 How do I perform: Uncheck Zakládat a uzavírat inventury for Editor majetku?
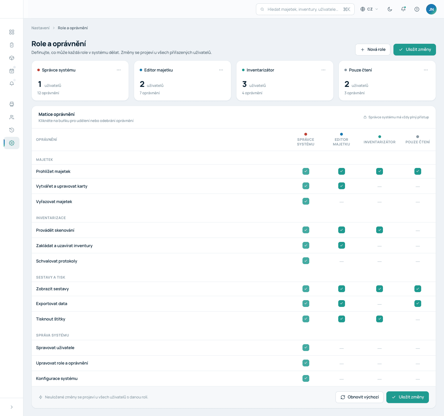(342, 245)
